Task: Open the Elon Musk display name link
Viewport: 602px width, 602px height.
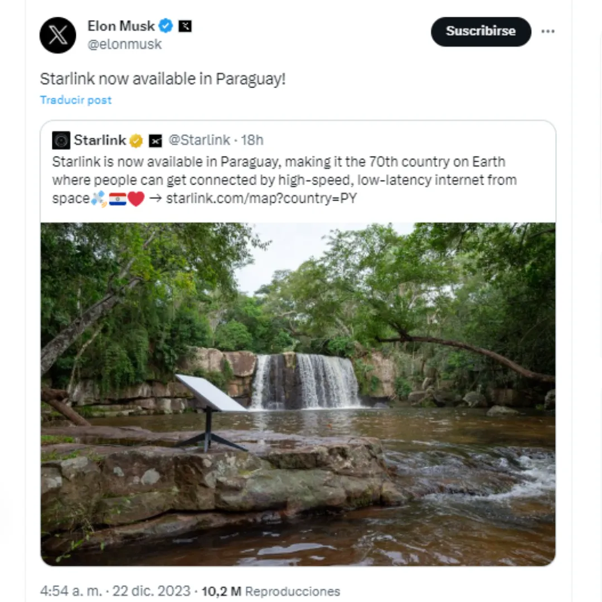Action: pyautogui.click(x=121, y=26)
